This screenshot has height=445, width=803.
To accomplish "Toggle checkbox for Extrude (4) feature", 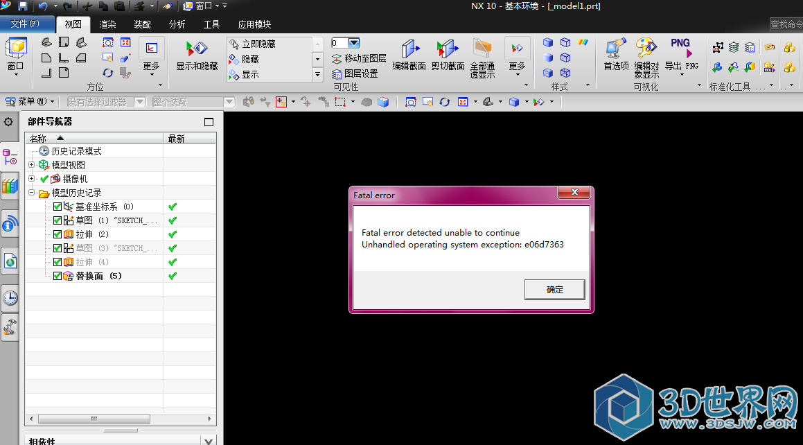I will click(58, 262).
